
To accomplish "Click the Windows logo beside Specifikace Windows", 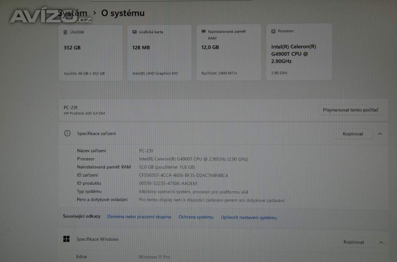I will pos(66,239).
